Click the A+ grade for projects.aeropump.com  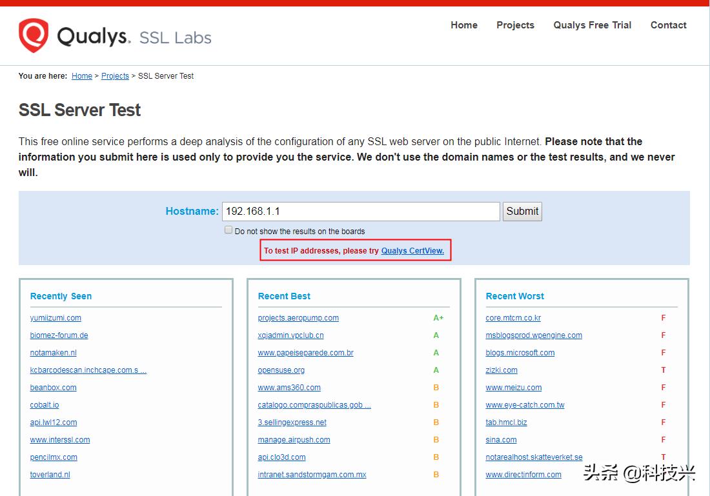click(438, 318)
